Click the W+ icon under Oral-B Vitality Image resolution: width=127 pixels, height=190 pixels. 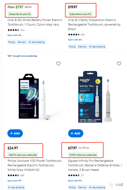[x=81, y=40]
